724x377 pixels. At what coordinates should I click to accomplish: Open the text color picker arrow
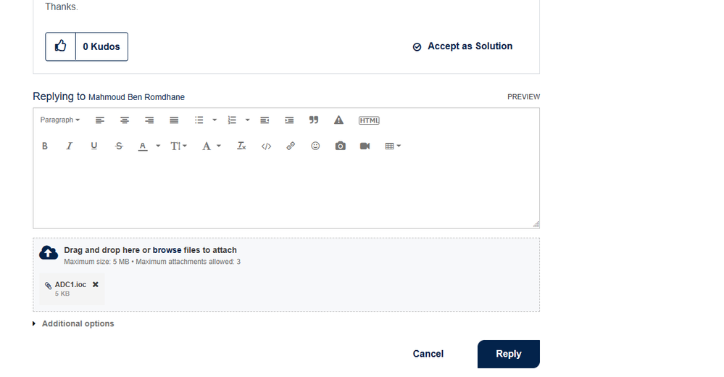[158, 146]
